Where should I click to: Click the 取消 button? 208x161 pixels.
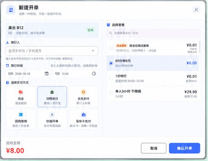[153, 148]
